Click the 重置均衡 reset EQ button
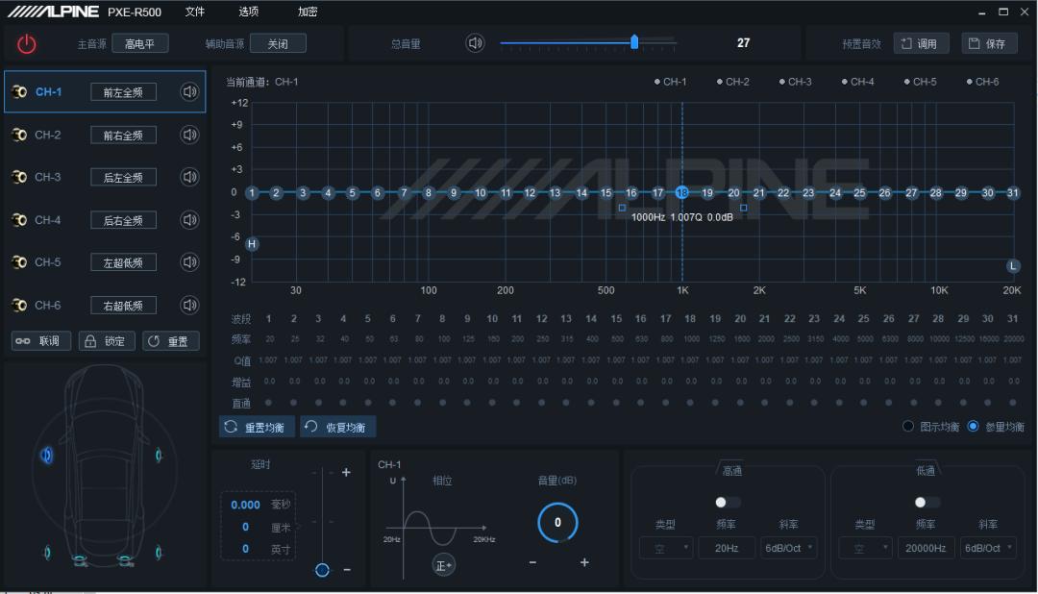Screen dimensions: 1038x594 (x=257, y=427)
